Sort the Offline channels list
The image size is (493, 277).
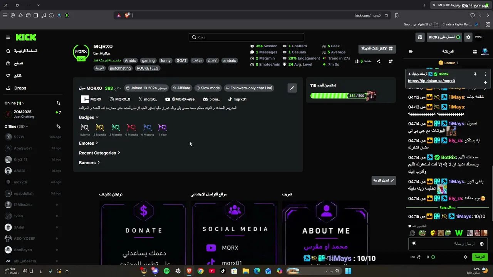58,126
